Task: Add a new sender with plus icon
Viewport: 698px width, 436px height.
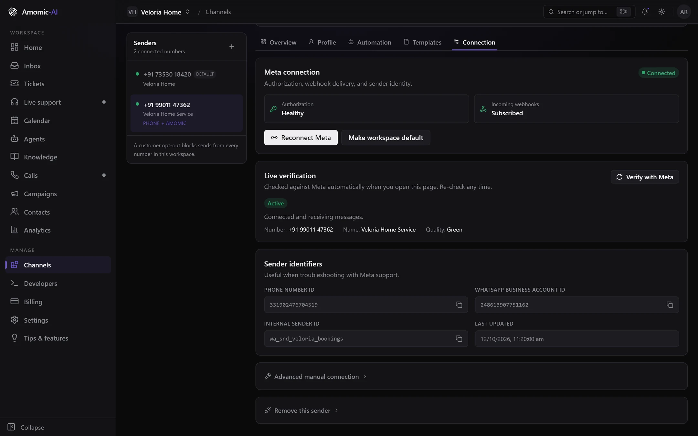Action: coord(232,47)
